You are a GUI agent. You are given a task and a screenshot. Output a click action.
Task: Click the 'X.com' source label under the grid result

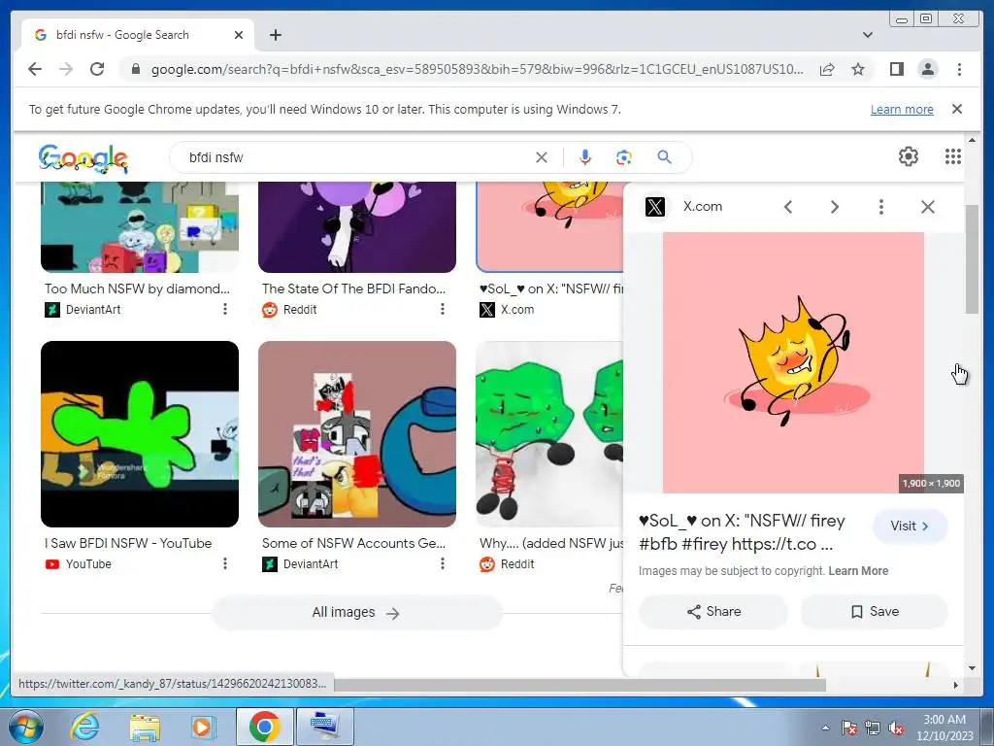point(517,310)
